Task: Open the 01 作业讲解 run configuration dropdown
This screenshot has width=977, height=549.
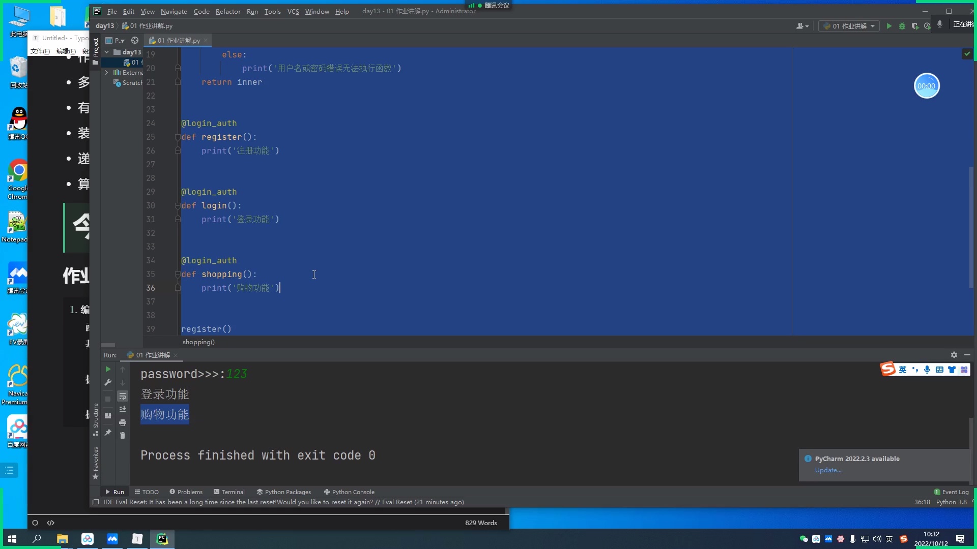Action: (873, 25)
